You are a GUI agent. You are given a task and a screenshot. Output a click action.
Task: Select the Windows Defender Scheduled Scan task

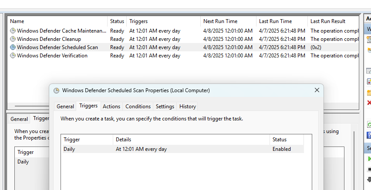57,47
